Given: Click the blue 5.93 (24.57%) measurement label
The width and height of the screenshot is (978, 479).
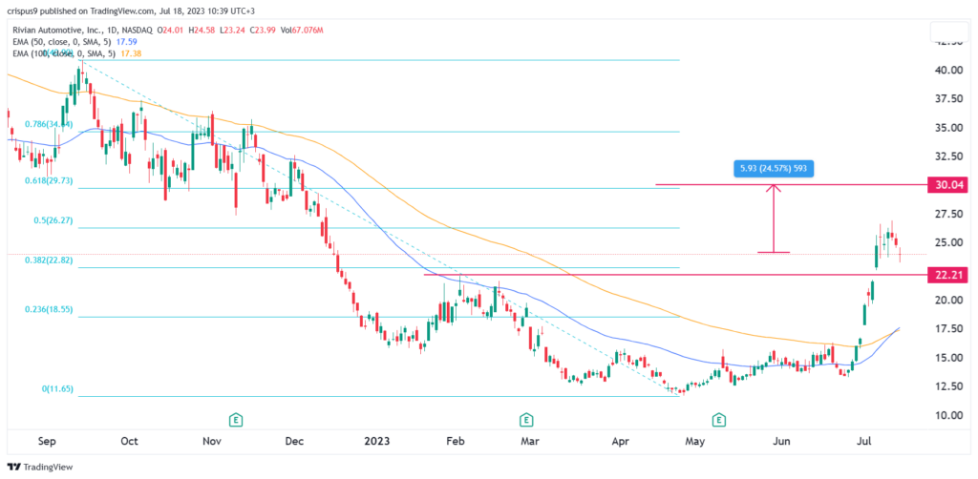Looking at the screenshot, I should [775, 169].
